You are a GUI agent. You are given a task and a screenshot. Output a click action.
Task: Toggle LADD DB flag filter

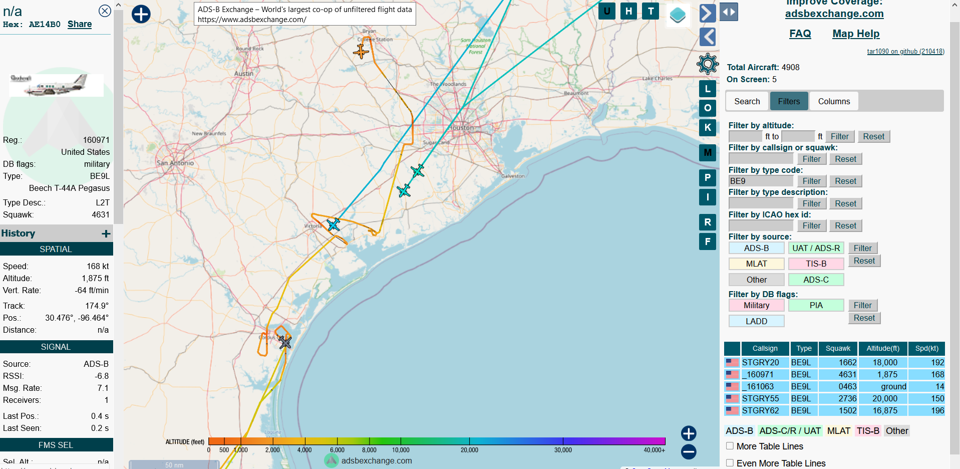click(x=756, y=321)
